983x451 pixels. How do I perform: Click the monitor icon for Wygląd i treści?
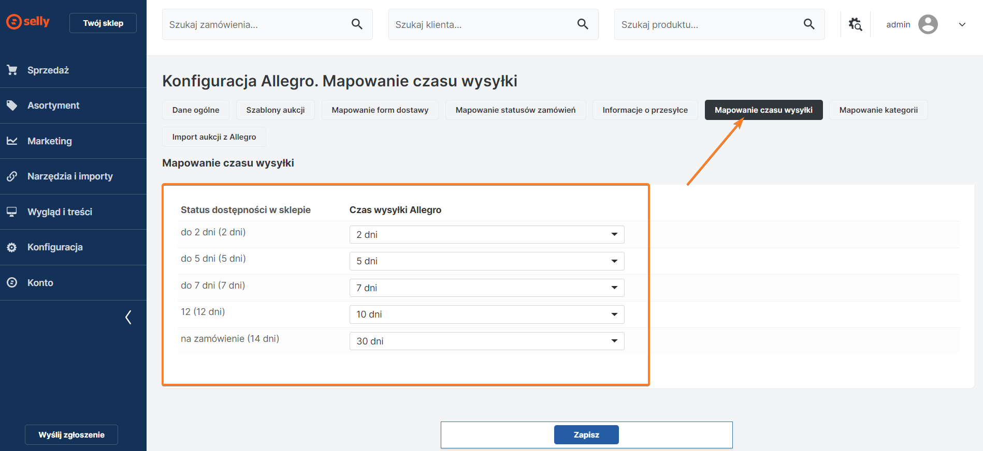pyautogui.click(x=12, y=212)
